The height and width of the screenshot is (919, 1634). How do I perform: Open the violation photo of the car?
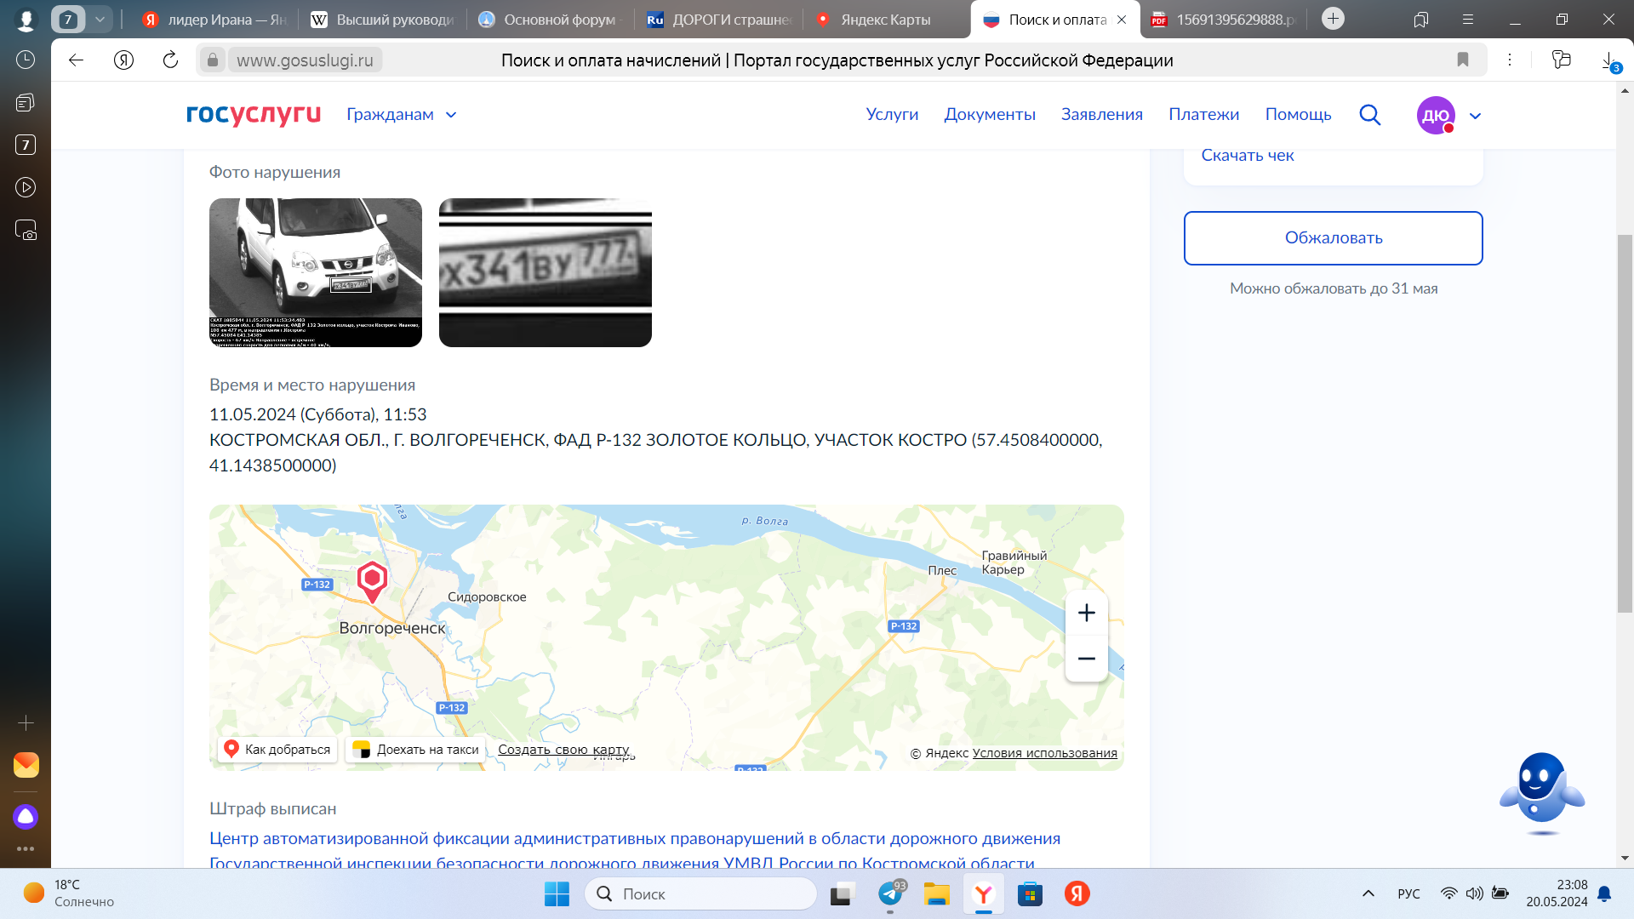pos(316,272)
